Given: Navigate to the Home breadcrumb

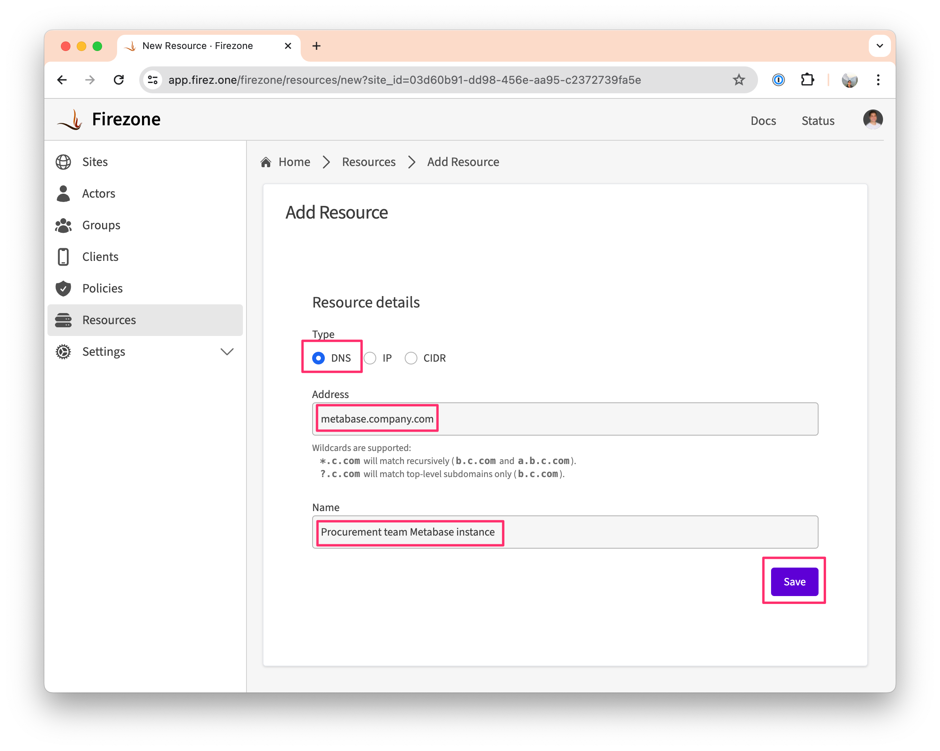Looking at the screenshot, I should click(294, 162).
